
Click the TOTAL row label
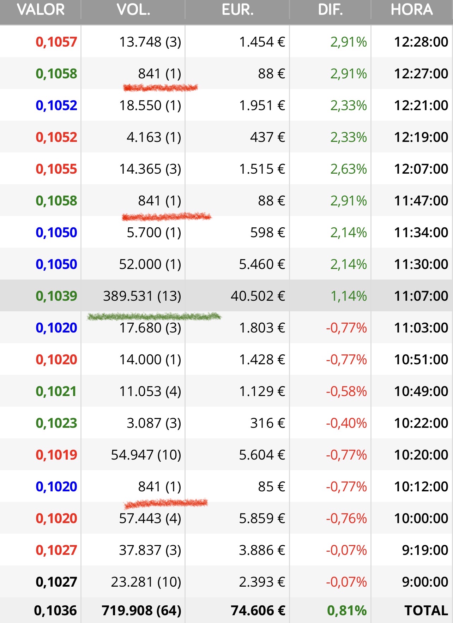click(x=426, y=610)
